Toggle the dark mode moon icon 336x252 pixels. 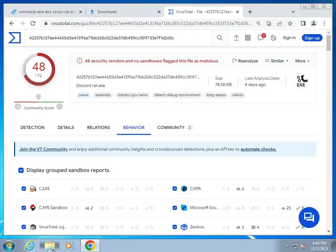273,38
